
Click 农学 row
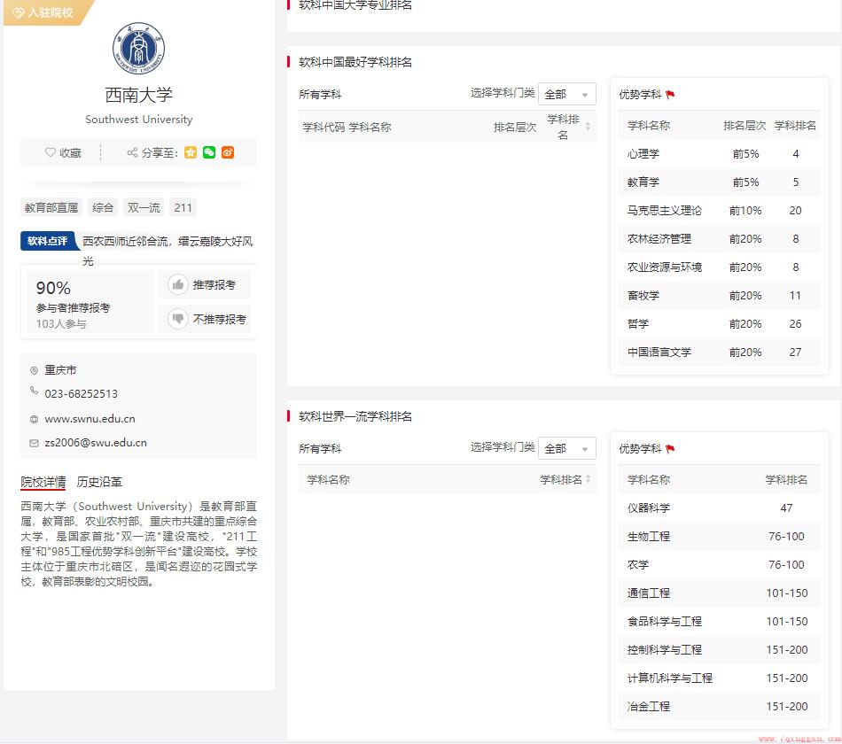[719, 565]
